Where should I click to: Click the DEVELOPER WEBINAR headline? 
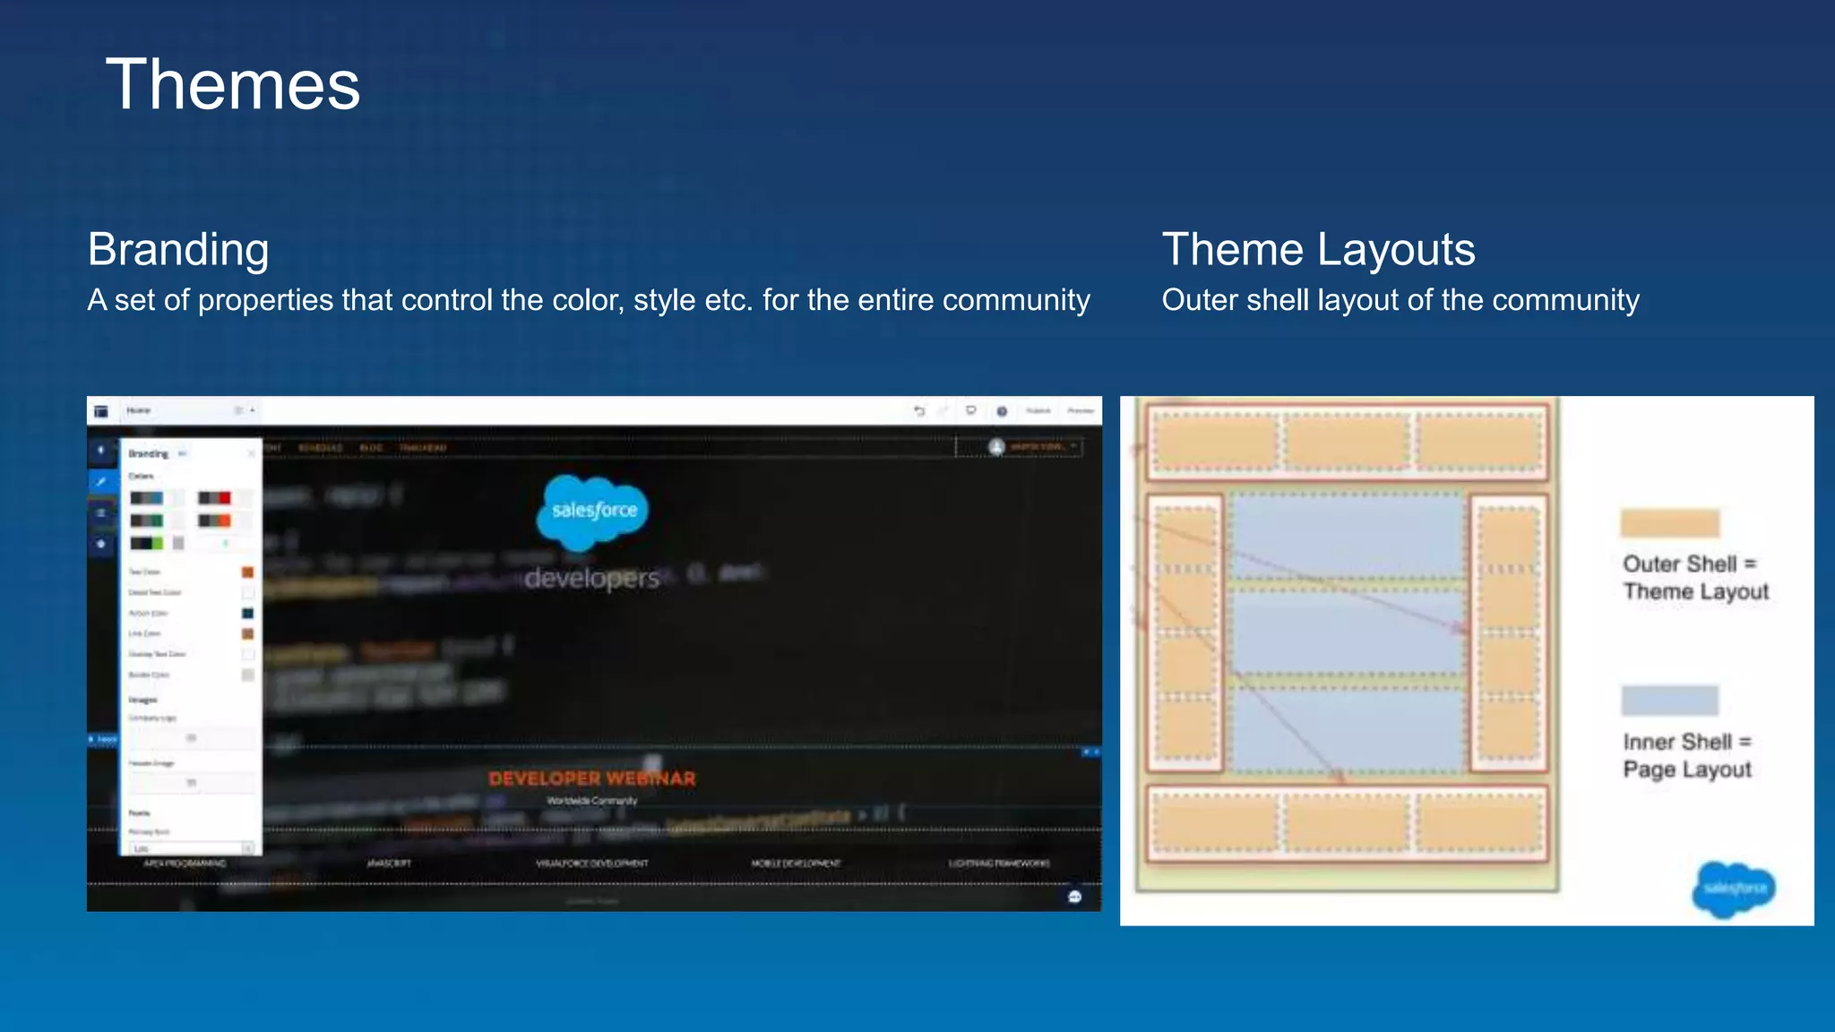click(x=592, y=778)
